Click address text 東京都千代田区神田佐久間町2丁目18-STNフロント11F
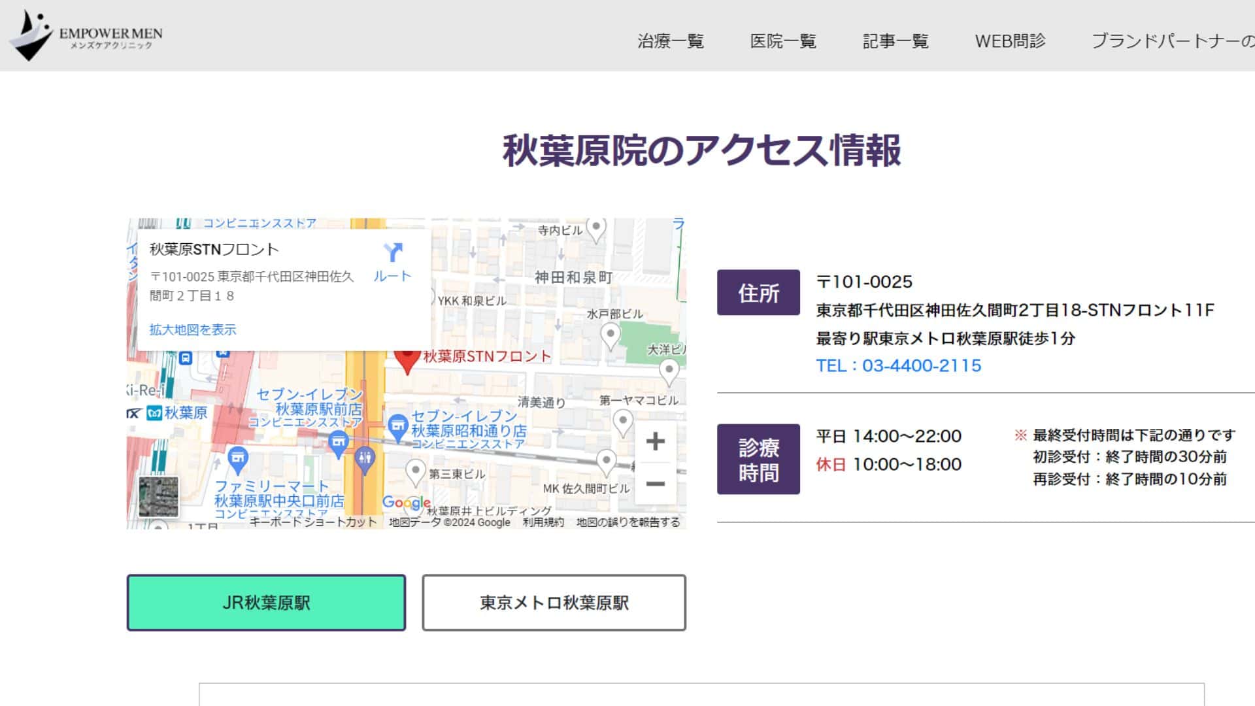The width and height of the screenshot is (1255, 706). (1015, 310)
